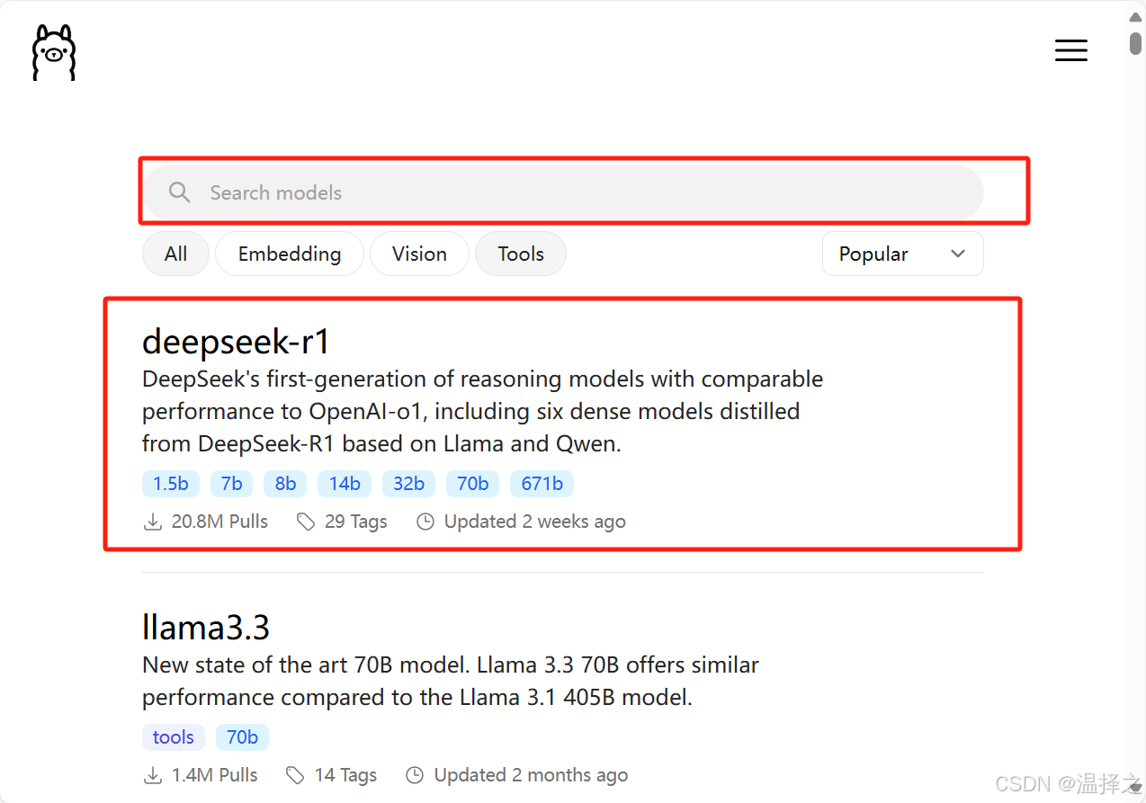Open the hamburger menu

[1071, 50]
